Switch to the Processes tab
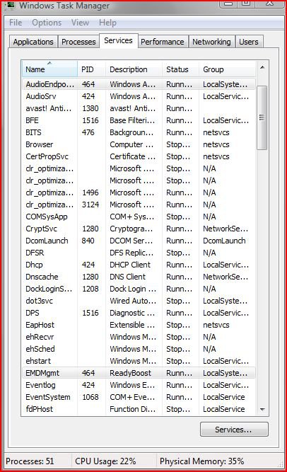The width and height of the screenshot is (287, 472). click(78, 42)
